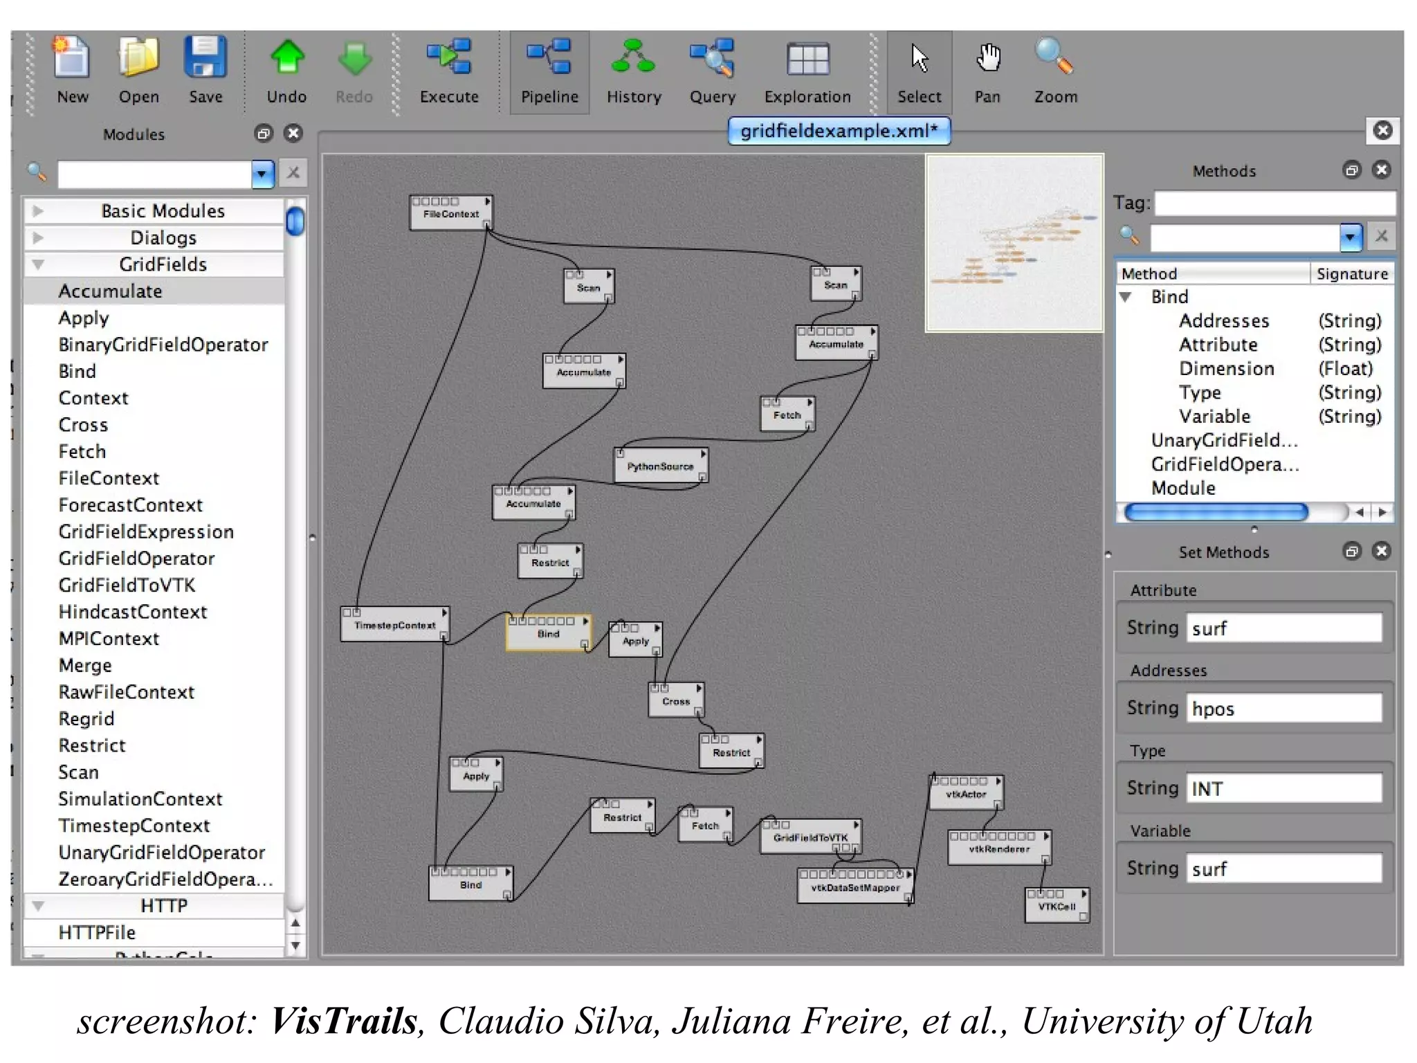Activate the Zoom tool
This screenshot has height=1063, width=1417.
[x=1054, y=58]
